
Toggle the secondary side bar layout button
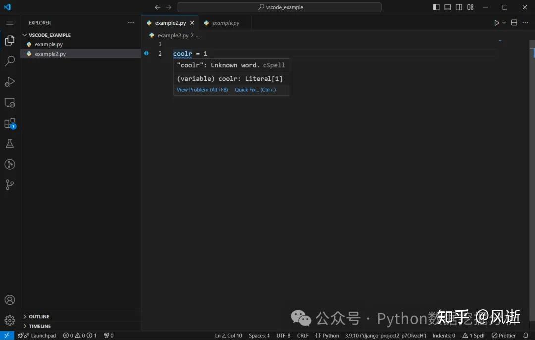tap(459, 7)
